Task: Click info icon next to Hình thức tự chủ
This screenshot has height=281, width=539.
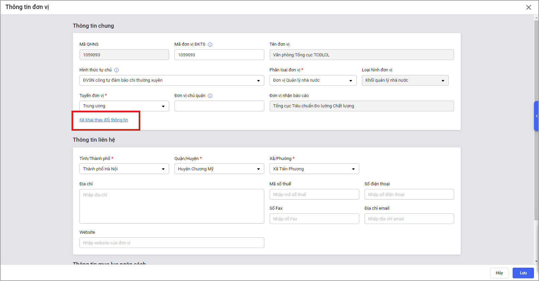Action: (117, 70)
